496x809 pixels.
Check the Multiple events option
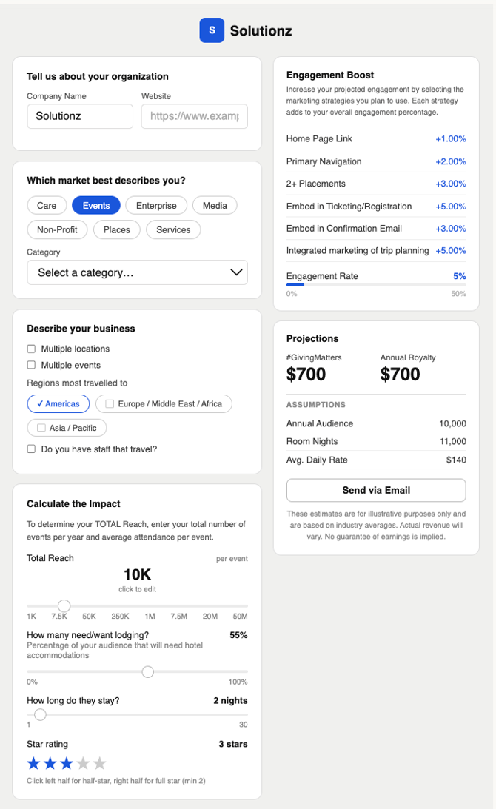pyautogui.click(x=31, y=365)
